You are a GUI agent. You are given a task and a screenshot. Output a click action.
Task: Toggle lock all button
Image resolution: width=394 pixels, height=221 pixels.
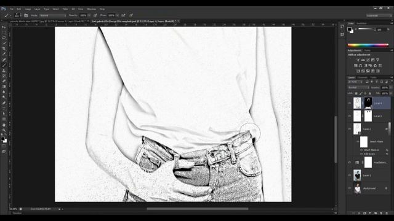(370, 93)
